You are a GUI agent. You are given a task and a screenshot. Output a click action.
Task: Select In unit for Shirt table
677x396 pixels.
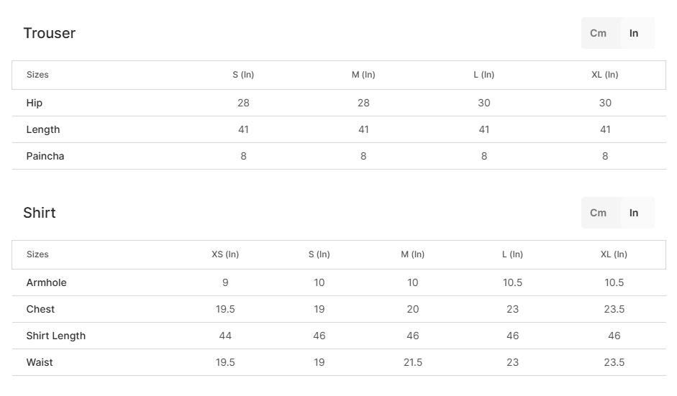tap(634, 213)
